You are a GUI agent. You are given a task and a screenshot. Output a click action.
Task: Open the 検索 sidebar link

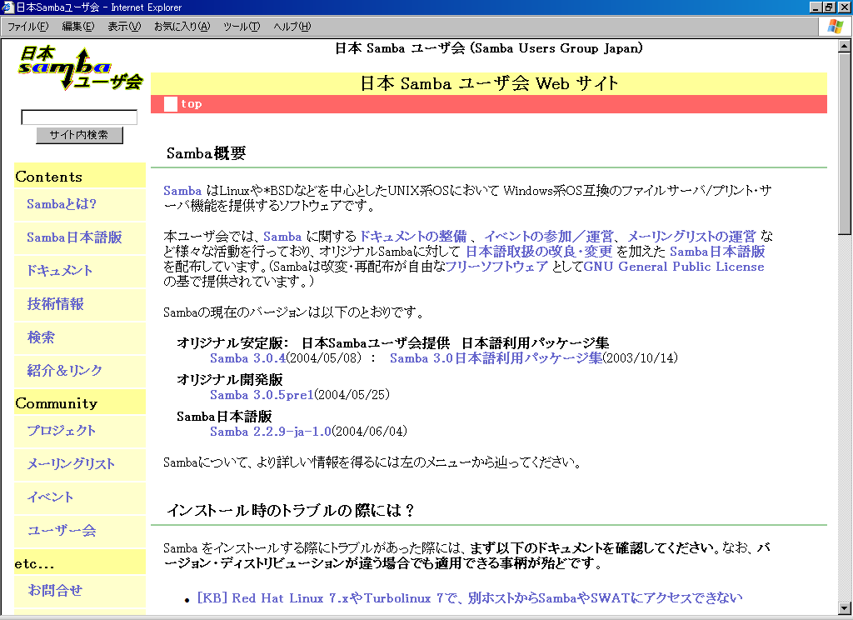point(41,337)
